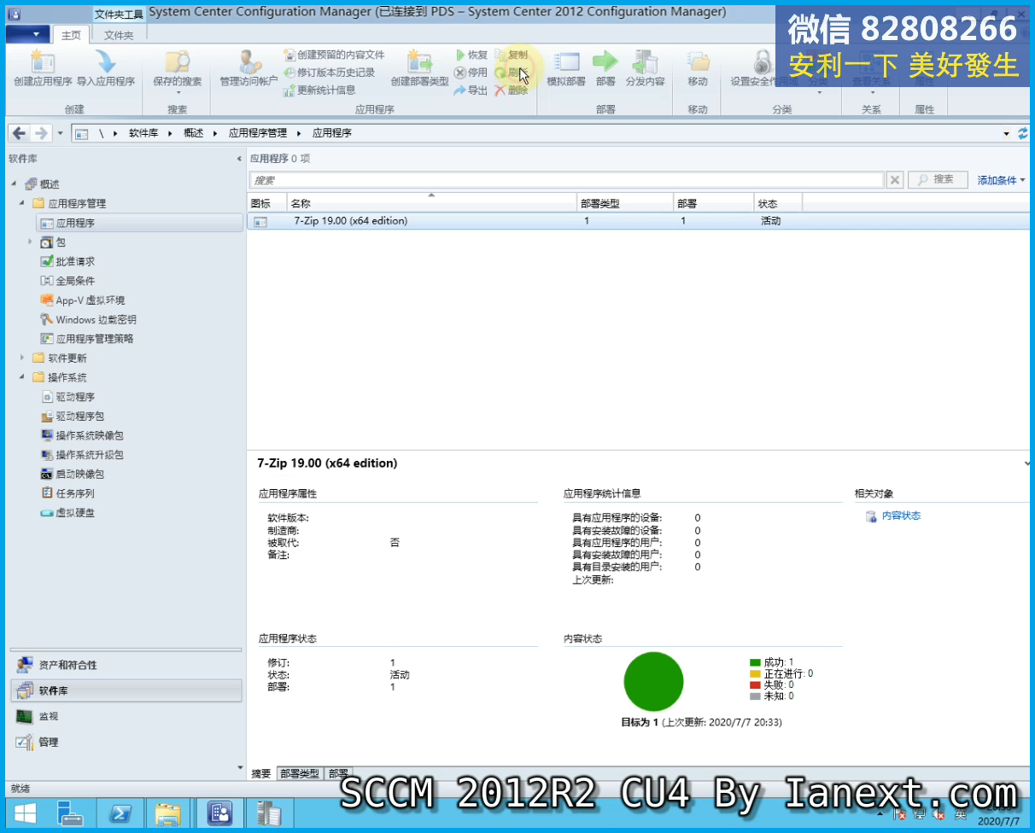Click the green content status pie chart
Screen dimensions: 1035x833
[653, 681]
